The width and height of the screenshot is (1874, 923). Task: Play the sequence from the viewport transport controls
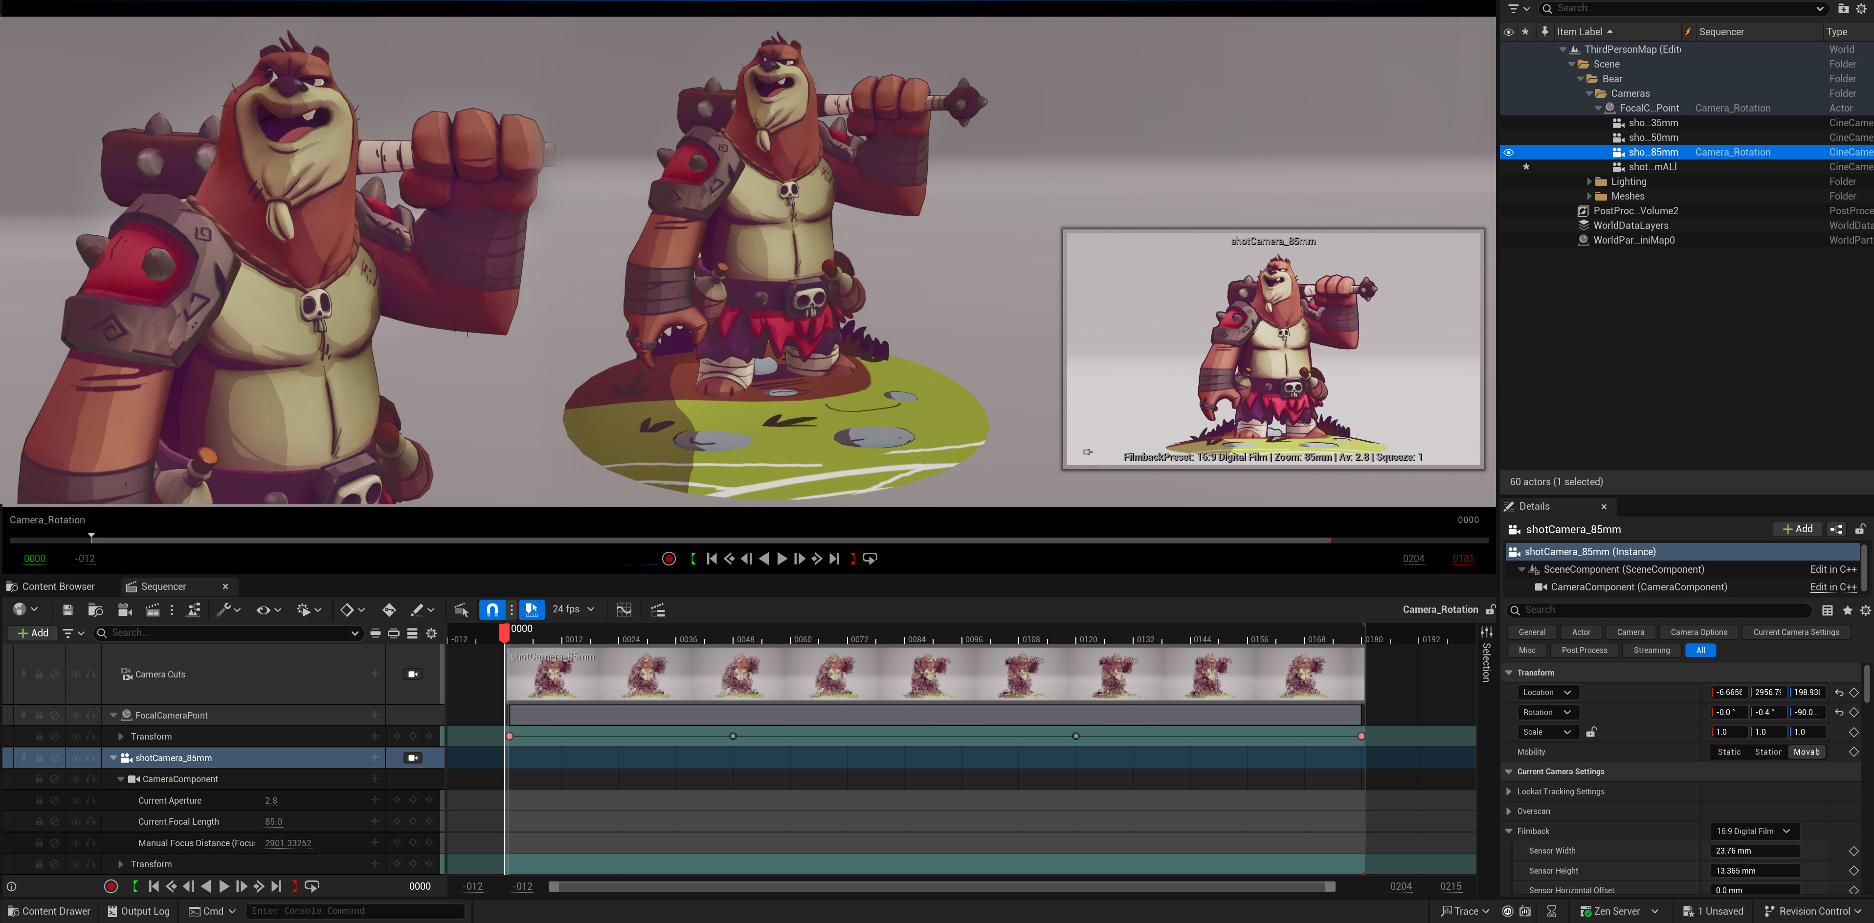click(782, 559)
